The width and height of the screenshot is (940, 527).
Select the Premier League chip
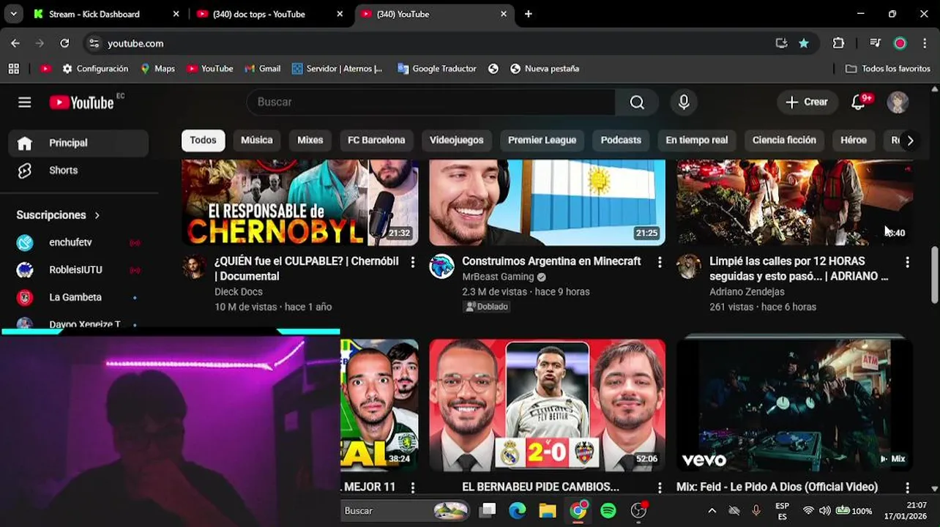pos(542,141)
